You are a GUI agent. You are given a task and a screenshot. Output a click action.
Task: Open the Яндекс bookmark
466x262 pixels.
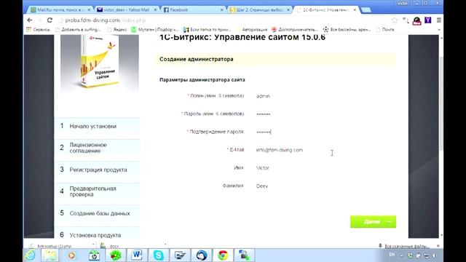pyautogui.click(x=116, y=29)
